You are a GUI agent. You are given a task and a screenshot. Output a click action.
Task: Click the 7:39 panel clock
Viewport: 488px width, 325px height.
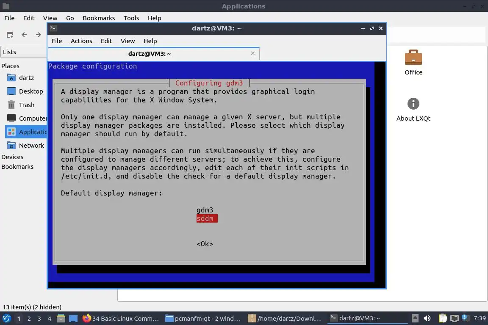tap(479, 318)
